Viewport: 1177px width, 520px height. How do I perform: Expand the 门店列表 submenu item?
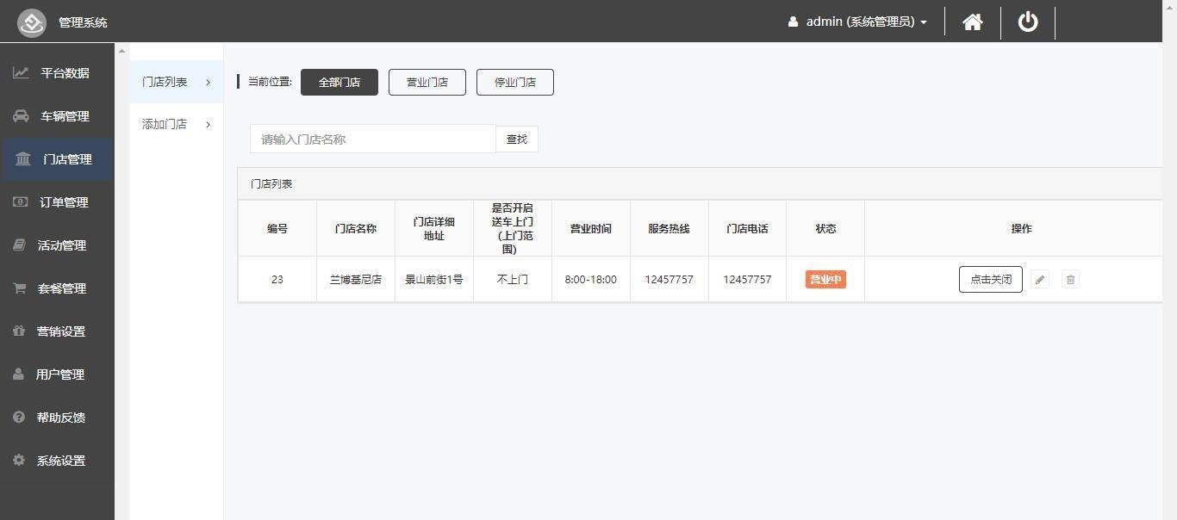176,82
